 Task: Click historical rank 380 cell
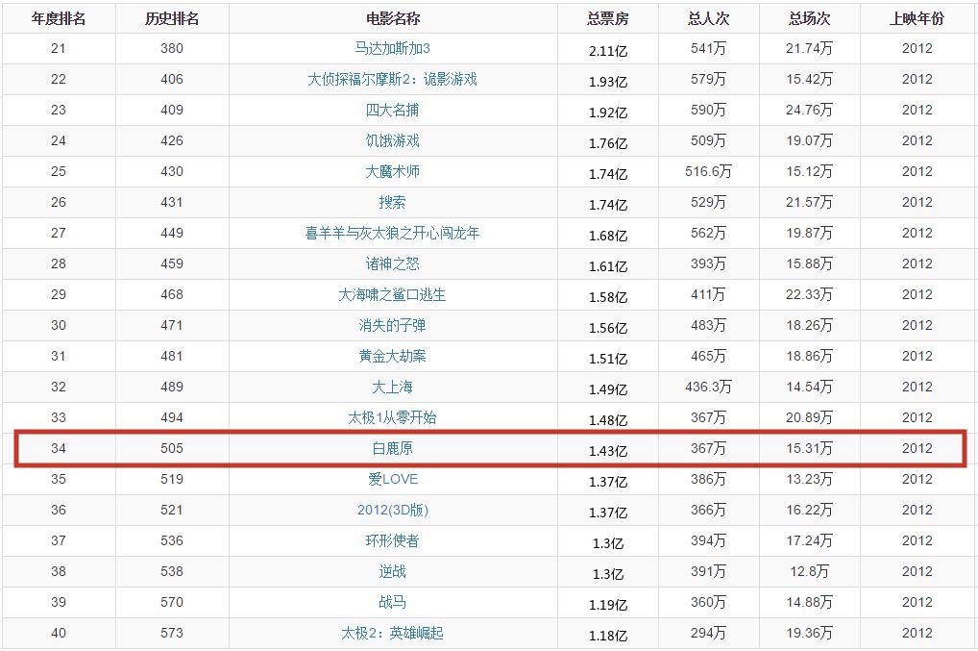(172, 49)
